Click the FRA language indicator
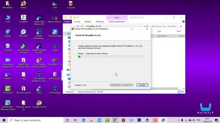This screenshot has height=123, width=220. pos(199,120)
